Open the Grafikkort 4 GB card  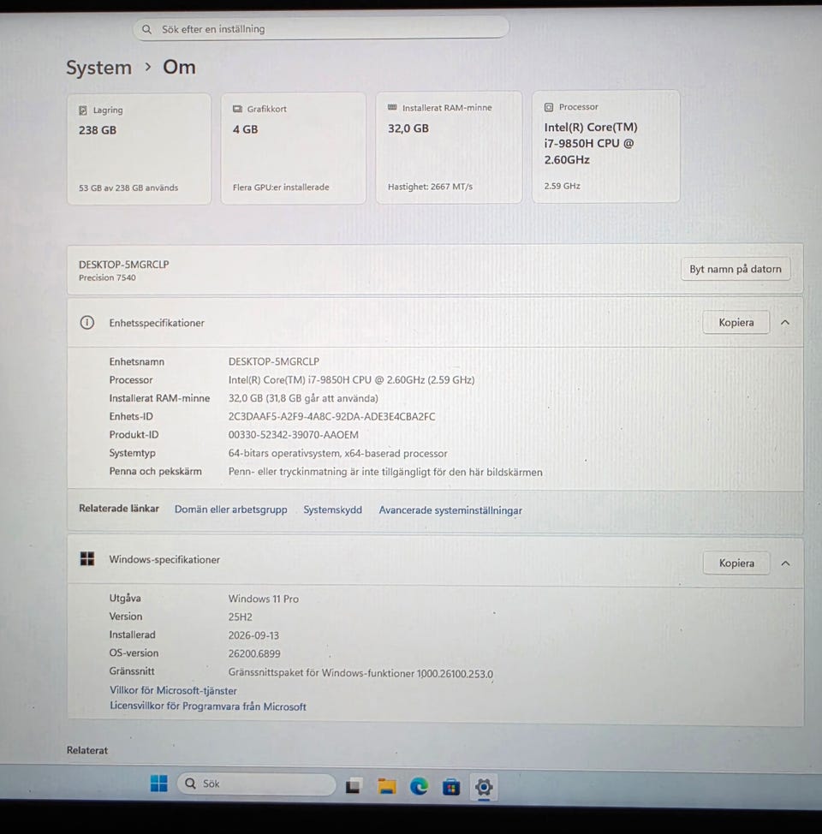click(293, 148)
